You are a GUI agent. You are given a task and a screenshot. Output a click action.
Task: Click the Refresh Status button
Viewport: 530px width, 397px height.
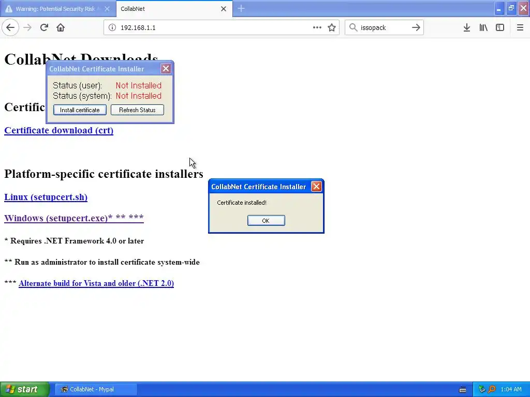click(137, 110)
